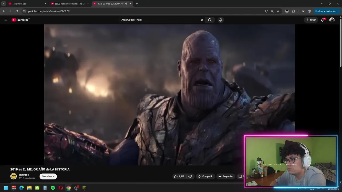Open Voicemeeter from the taskbar
The height and width of the screenshot is (192, 342).
click(14, 188)
